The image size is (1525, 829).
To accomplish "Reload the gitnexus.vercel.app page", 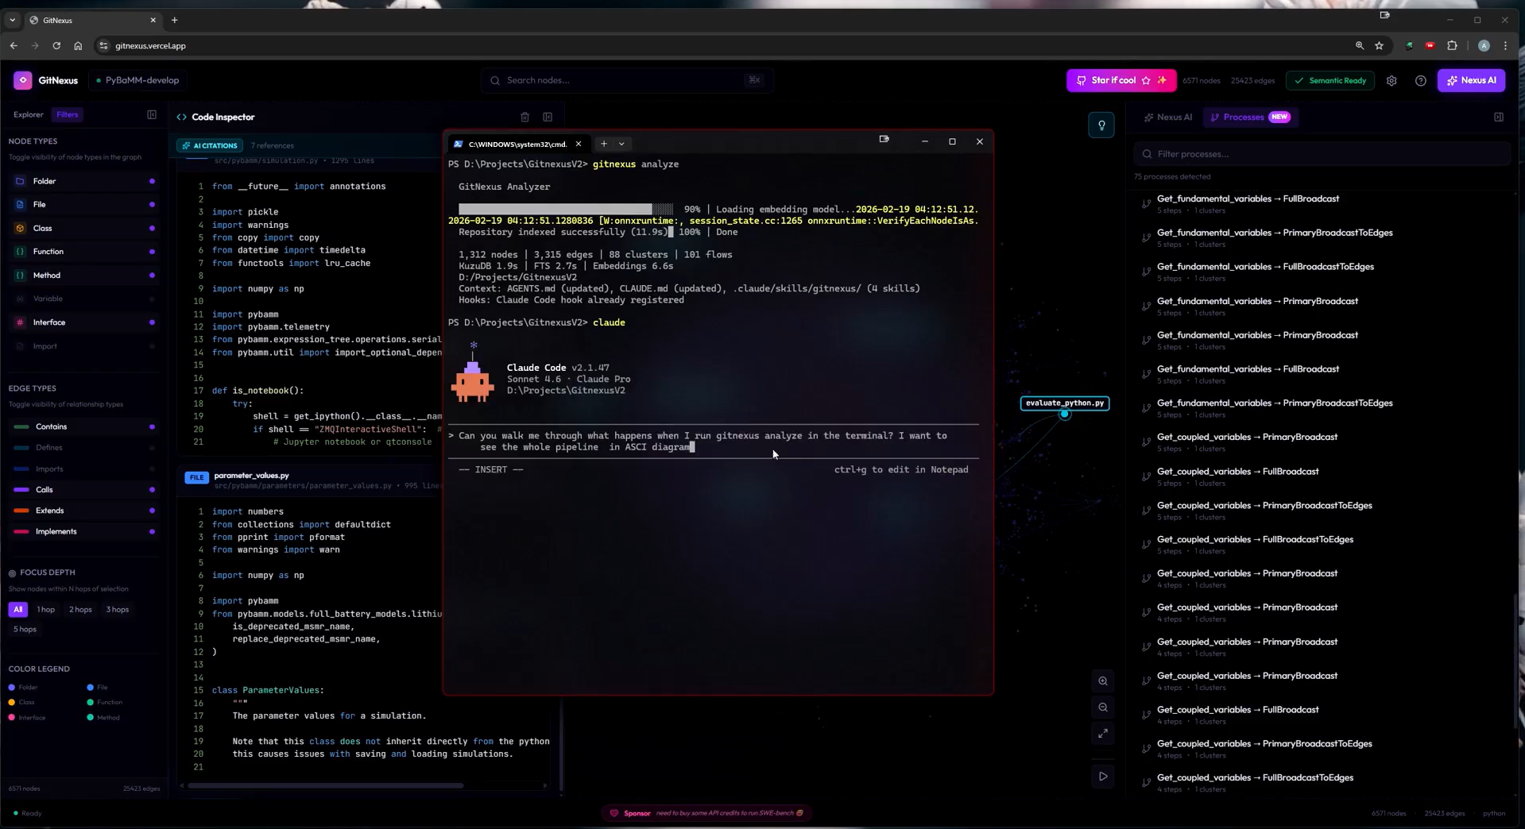I will [56, 46].
